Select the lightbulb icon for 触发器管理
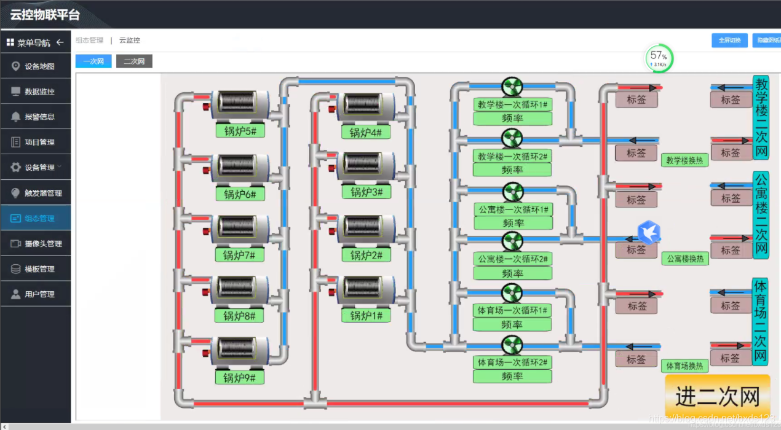 tap(16, 193)
